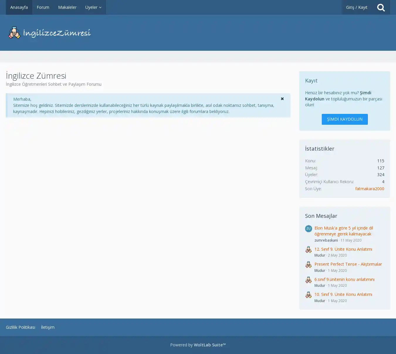Open the Gizlilik Politikası footer link
The width and height of the screenshot is (396, 354).
point(21,327)
